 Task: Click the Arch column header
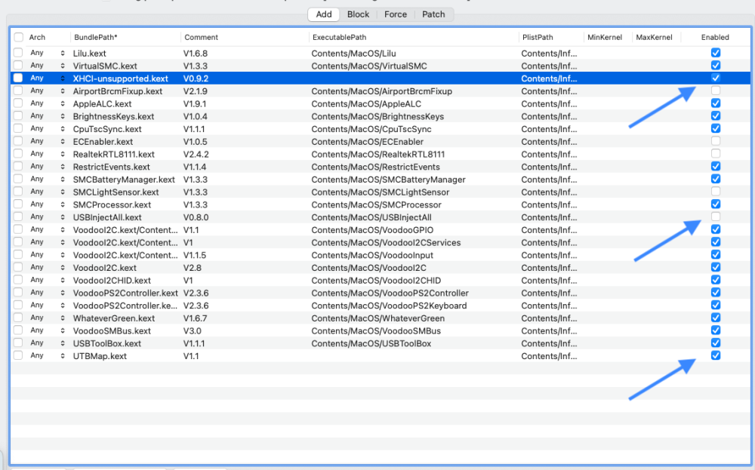coord(37,37)
